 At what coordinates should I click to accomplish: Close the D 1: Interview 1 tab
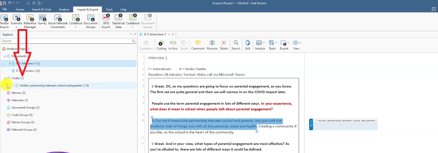click(x=173, y=34)
